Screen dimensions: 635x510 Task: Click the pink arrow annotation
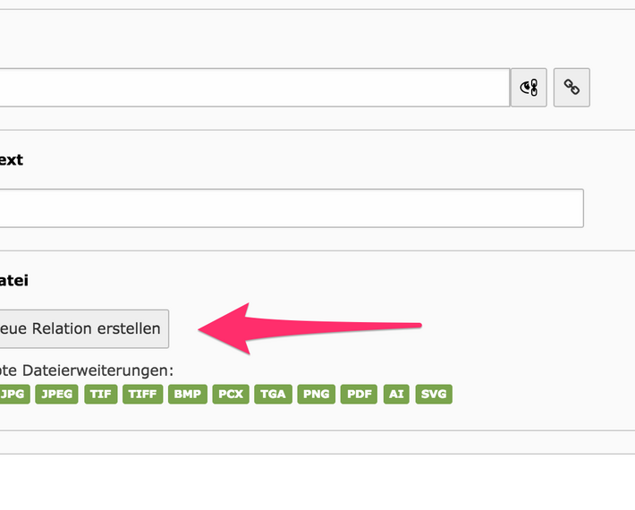(x=304, y=328)
